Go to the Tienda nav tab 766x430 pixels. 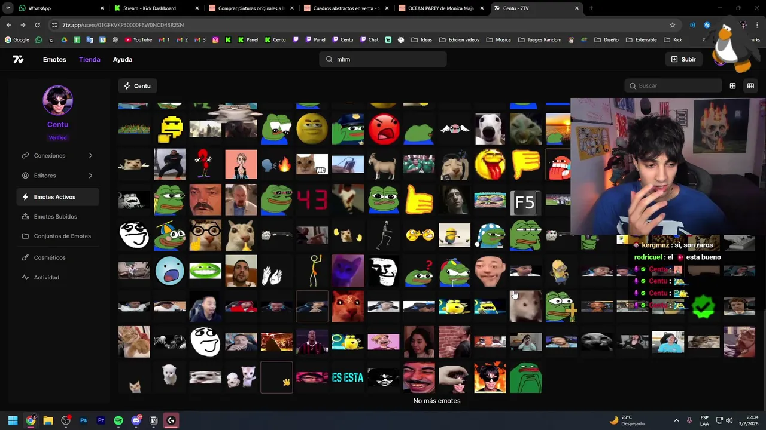[x=90, y=59]
